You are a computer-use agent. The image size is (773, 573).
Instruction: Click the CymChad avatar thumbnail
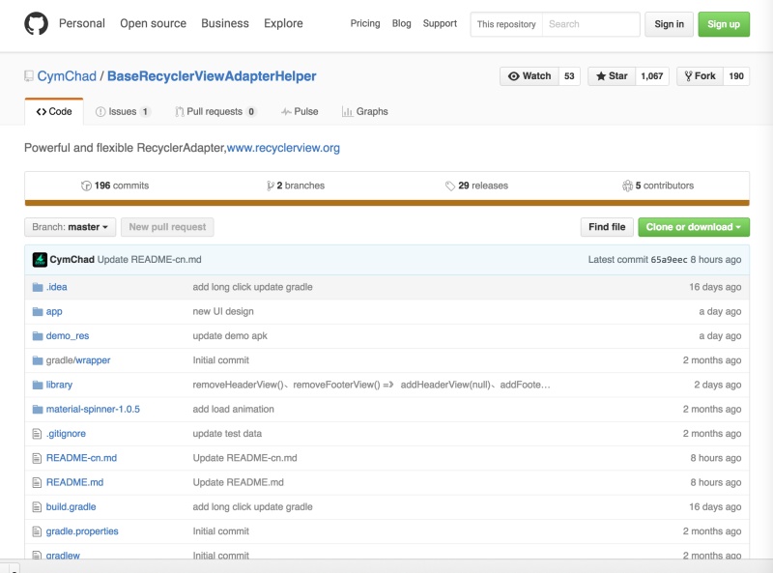pos(40,260)
